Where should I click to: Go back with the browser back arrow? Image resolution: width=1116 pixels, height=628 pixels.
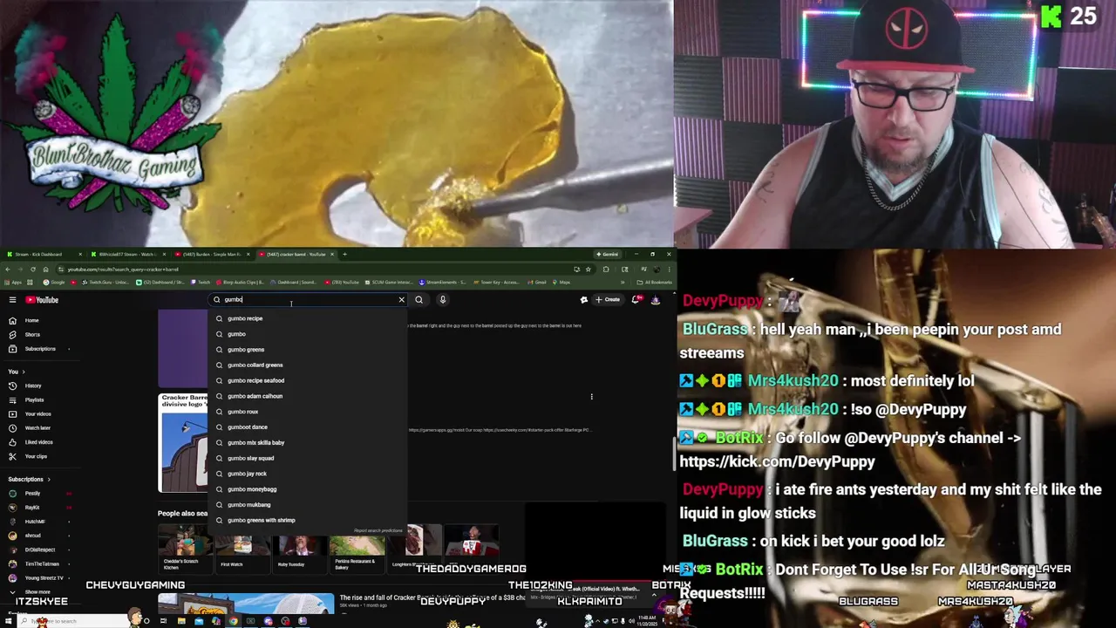click(x=8, y=270)
